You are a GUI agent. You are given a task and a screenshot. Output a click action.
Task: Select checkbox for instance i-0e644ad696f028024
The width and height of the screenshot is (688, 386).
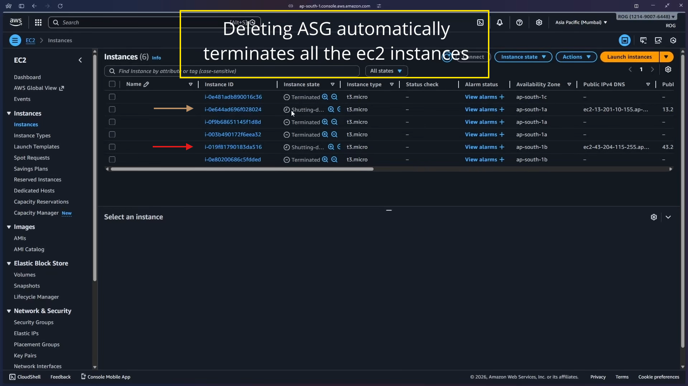pyautogui.click(x=112, y=109)
